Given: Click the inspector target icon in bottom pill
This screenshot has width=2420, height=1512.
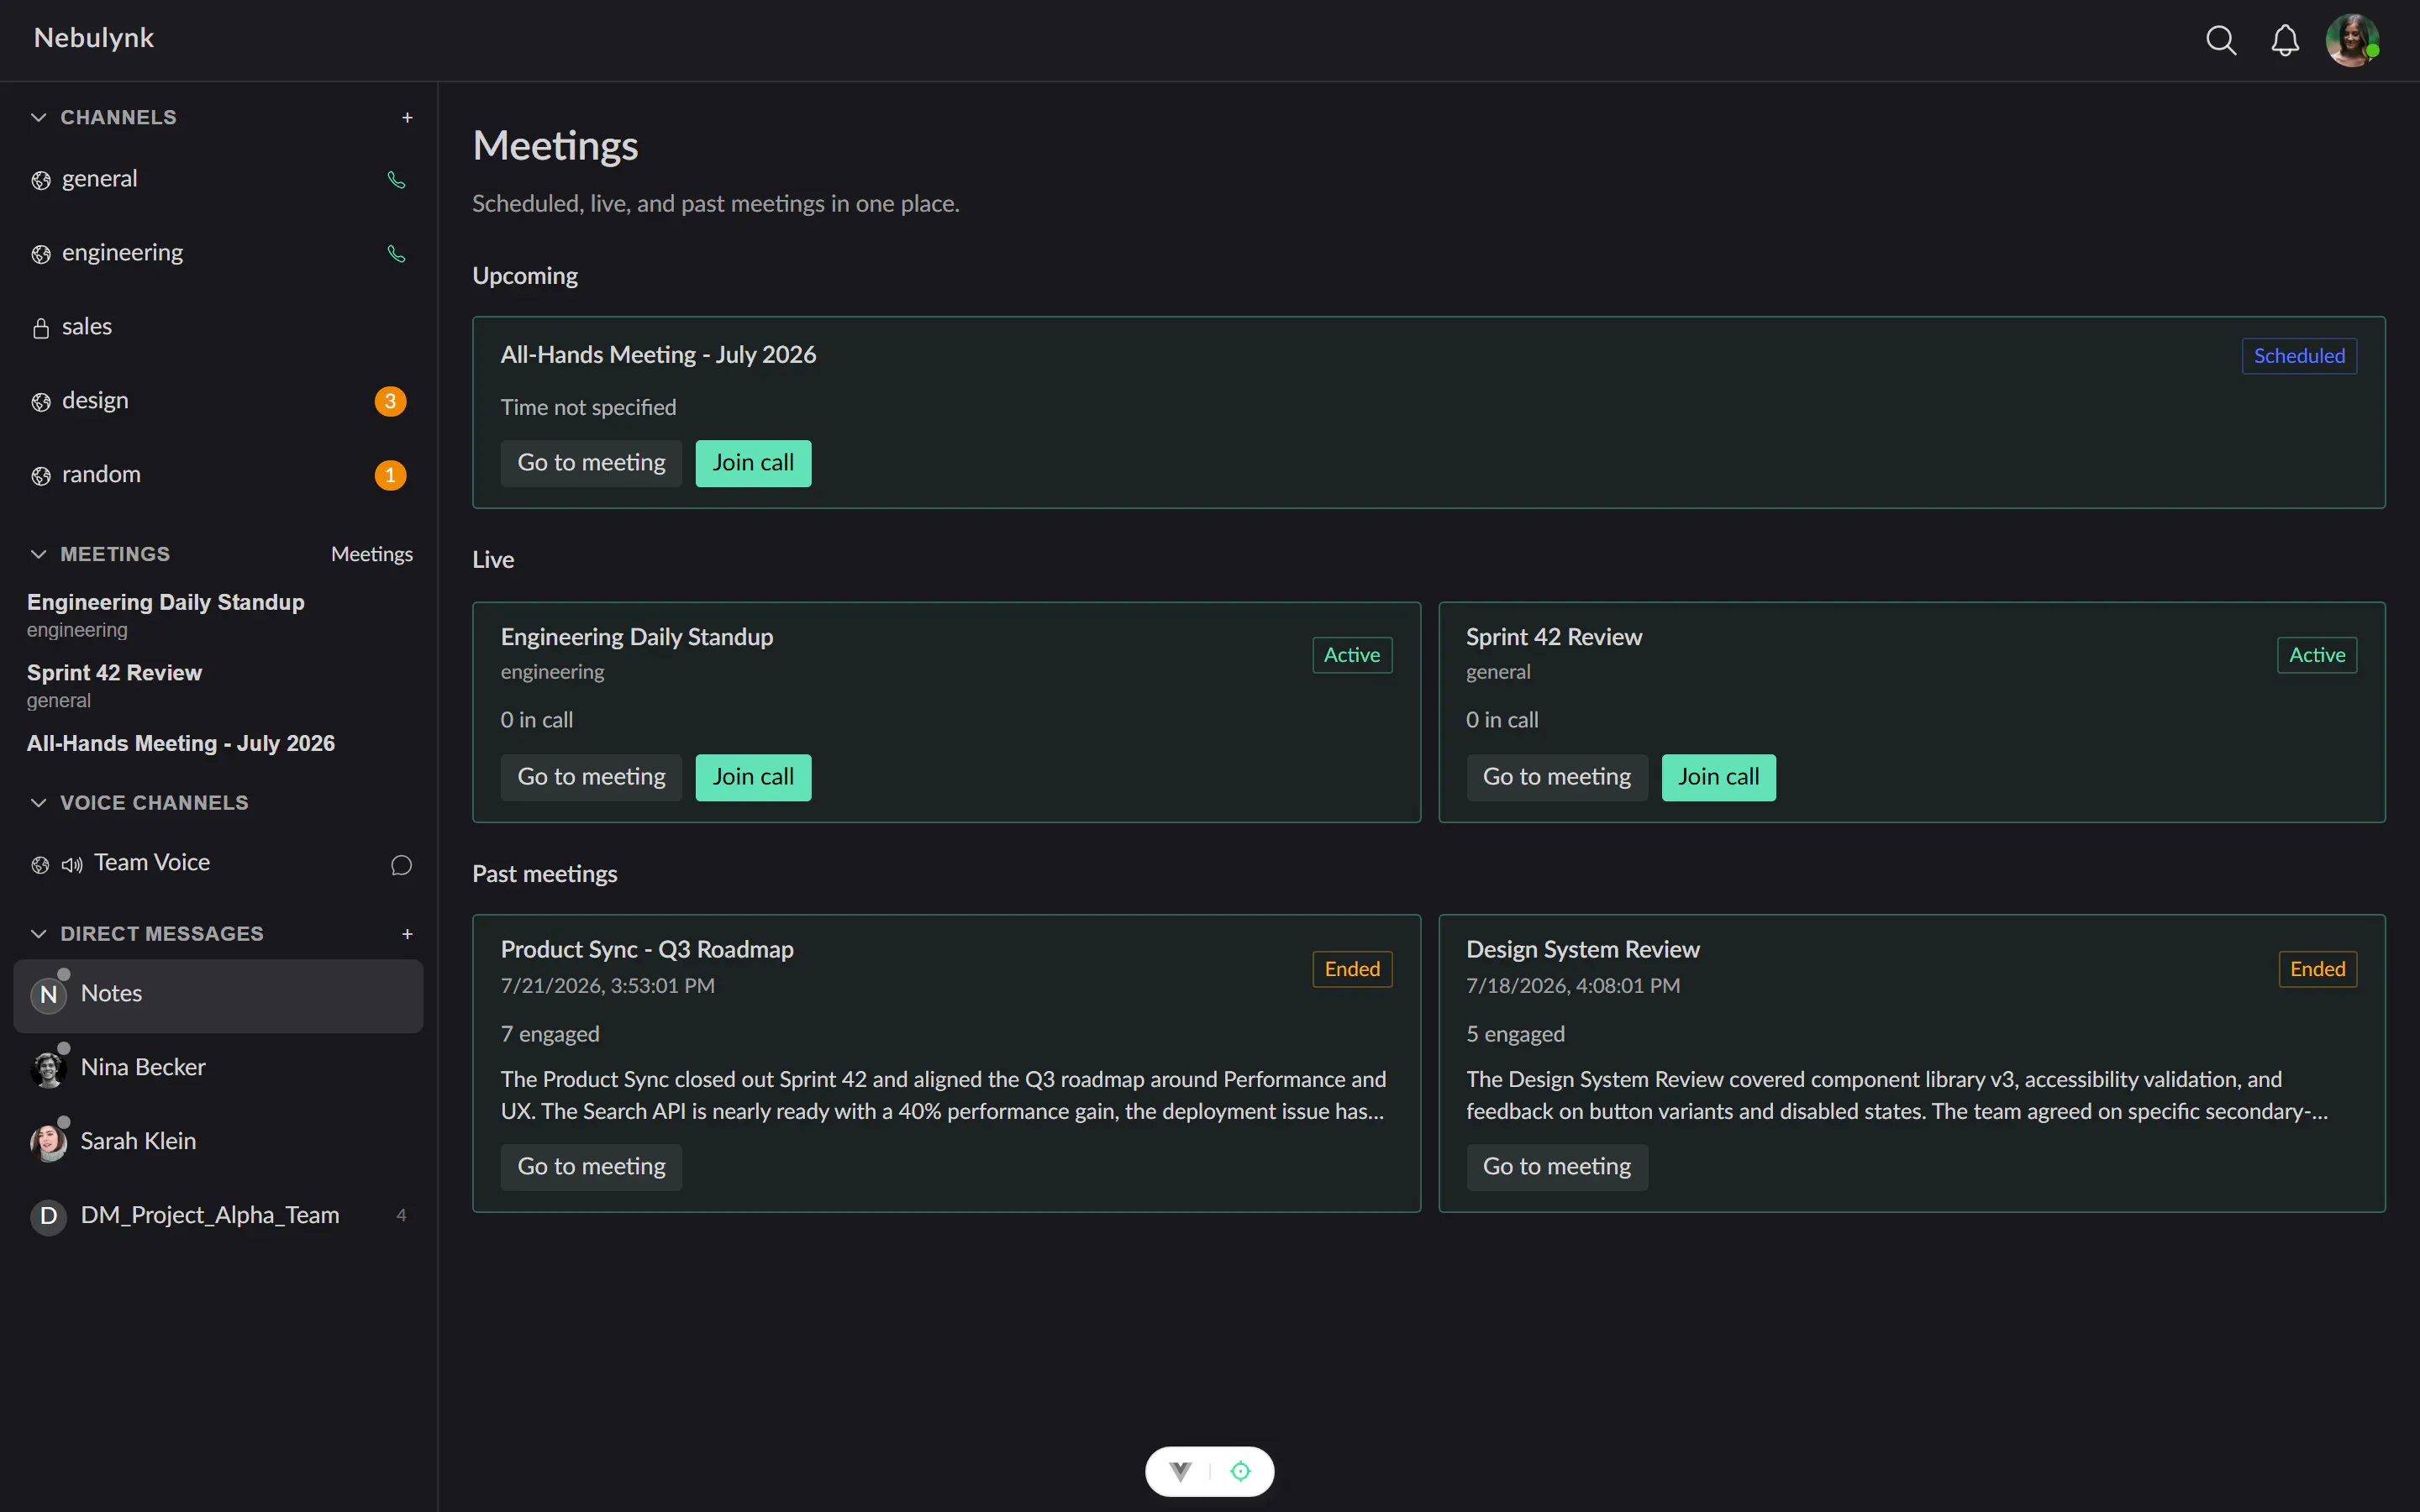Looking at the screenshot, I should pyautogui.click(x=1241, y=1471).
